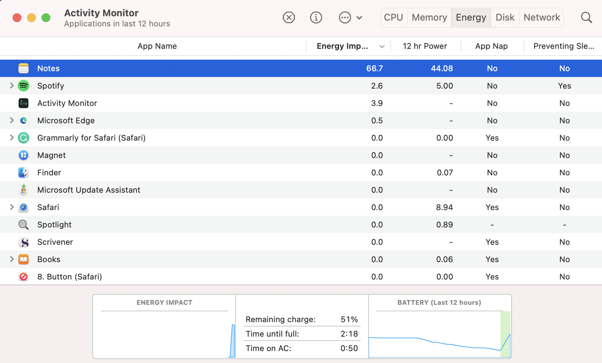The height and width of the screenshot is (363, 602).
Task: Toggle Energy Impact sort direction arrow
Action: click(382, 46)
